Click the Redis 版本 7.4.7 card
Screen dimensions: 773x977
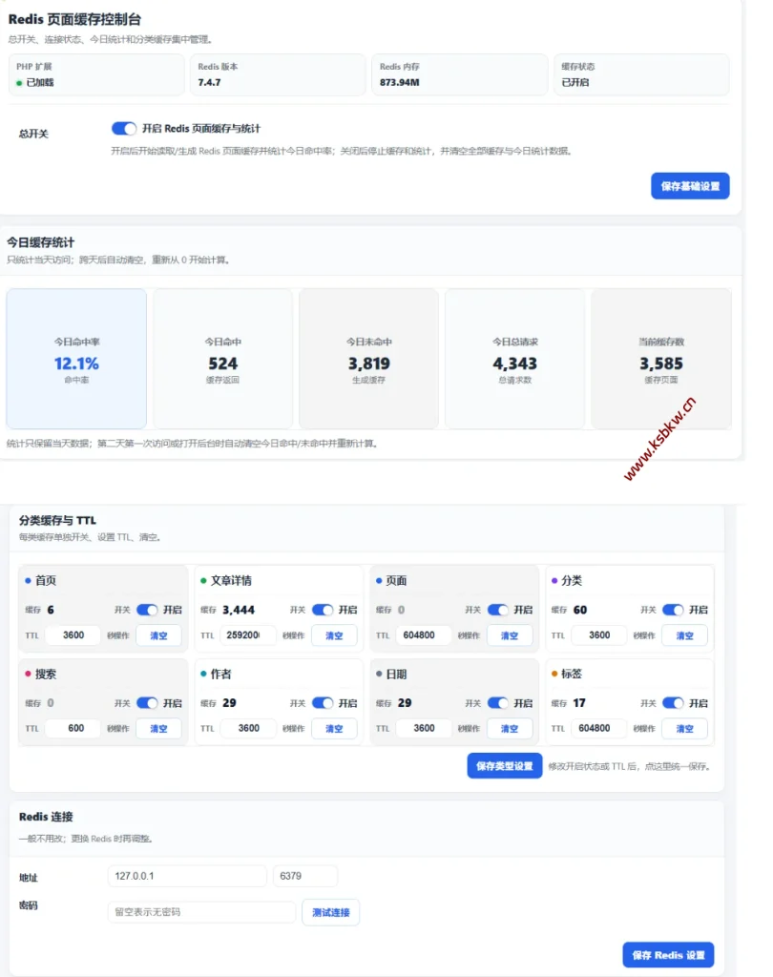(x=278, y=74)
